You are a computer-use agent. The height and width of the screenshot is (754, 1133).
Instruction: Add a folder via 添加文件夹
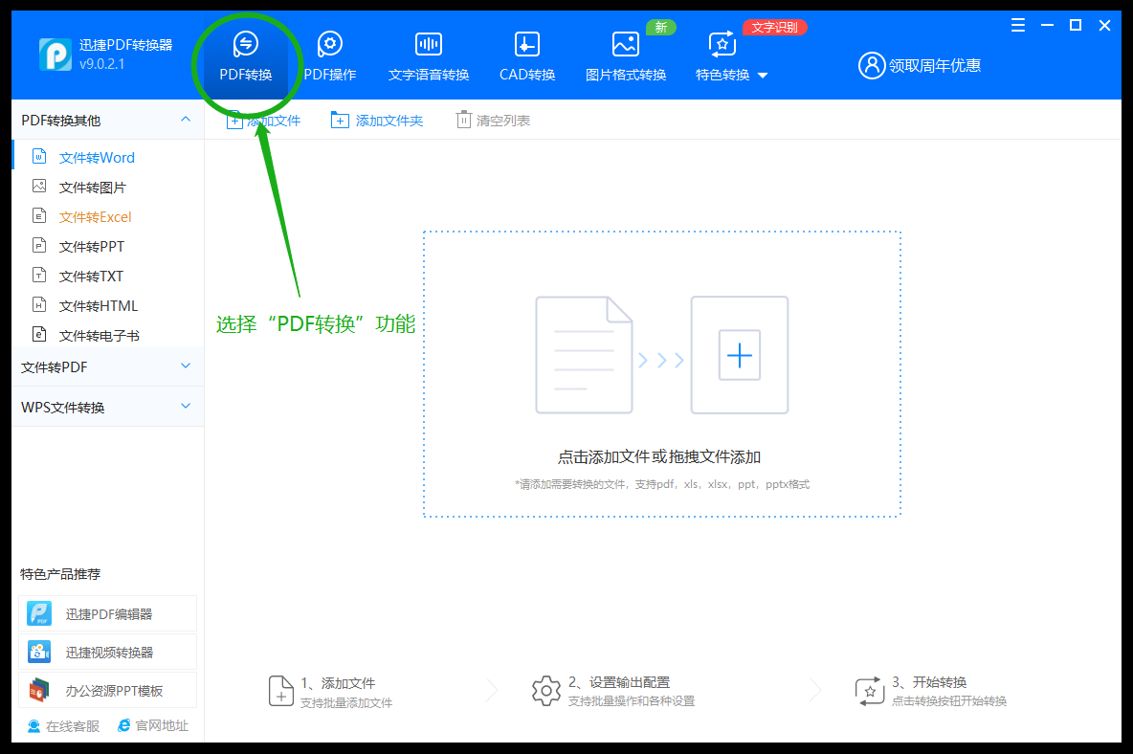[377, 120]
